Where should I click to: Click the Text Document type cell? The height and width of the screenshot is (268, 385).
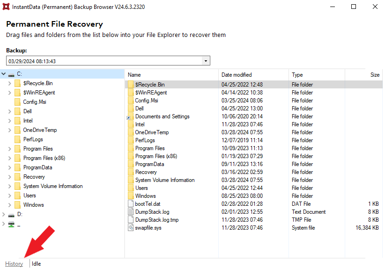(309, 211)
